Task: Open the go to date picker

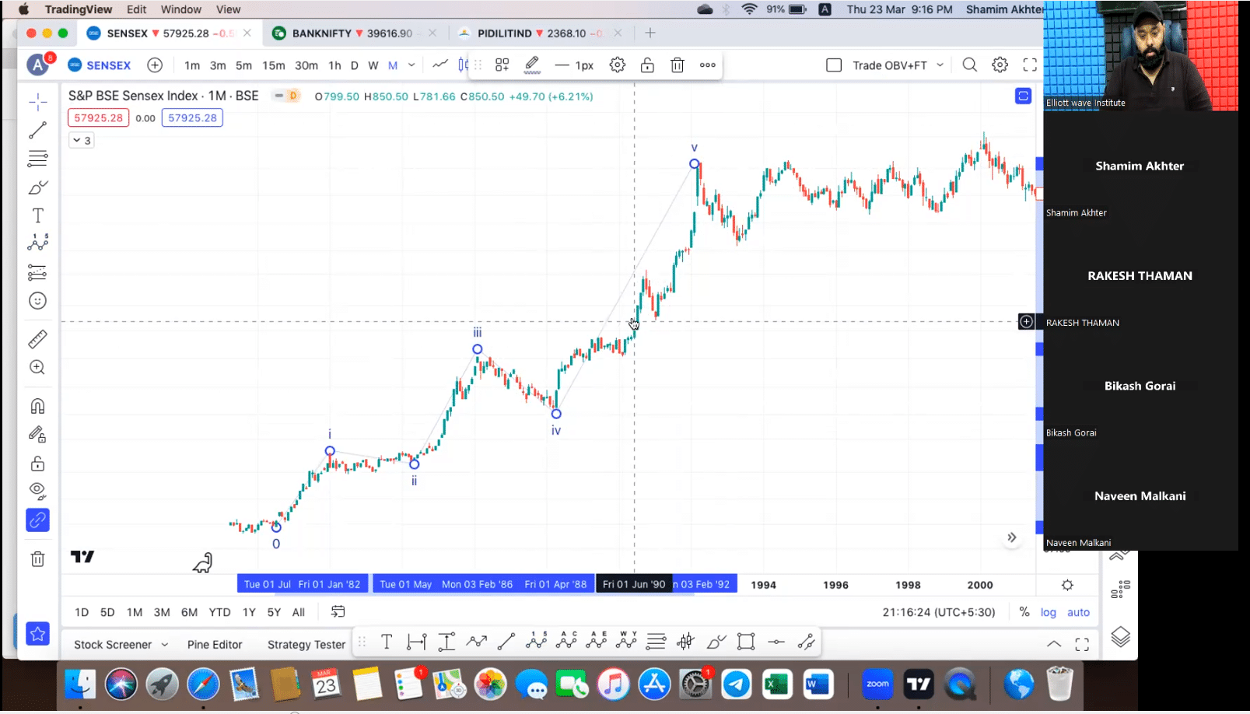Action: tap(338, 612)
